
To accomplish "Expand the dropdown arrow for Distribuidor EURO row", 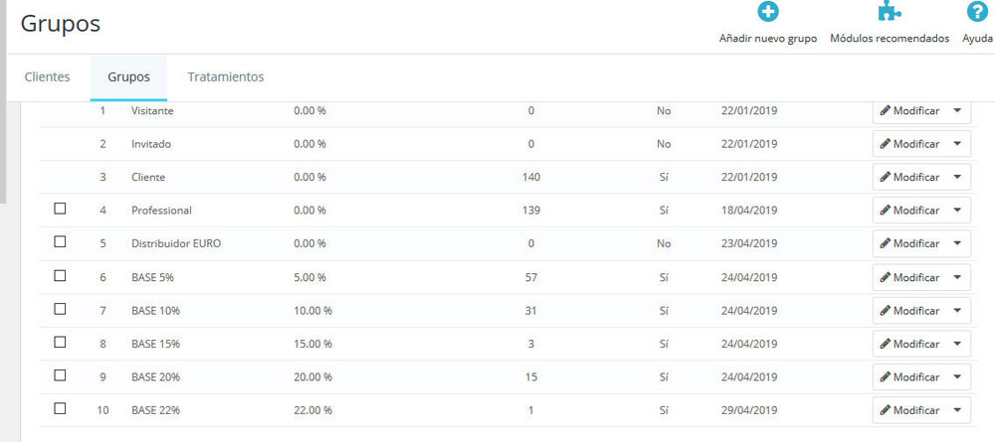I will coord(957,243).
